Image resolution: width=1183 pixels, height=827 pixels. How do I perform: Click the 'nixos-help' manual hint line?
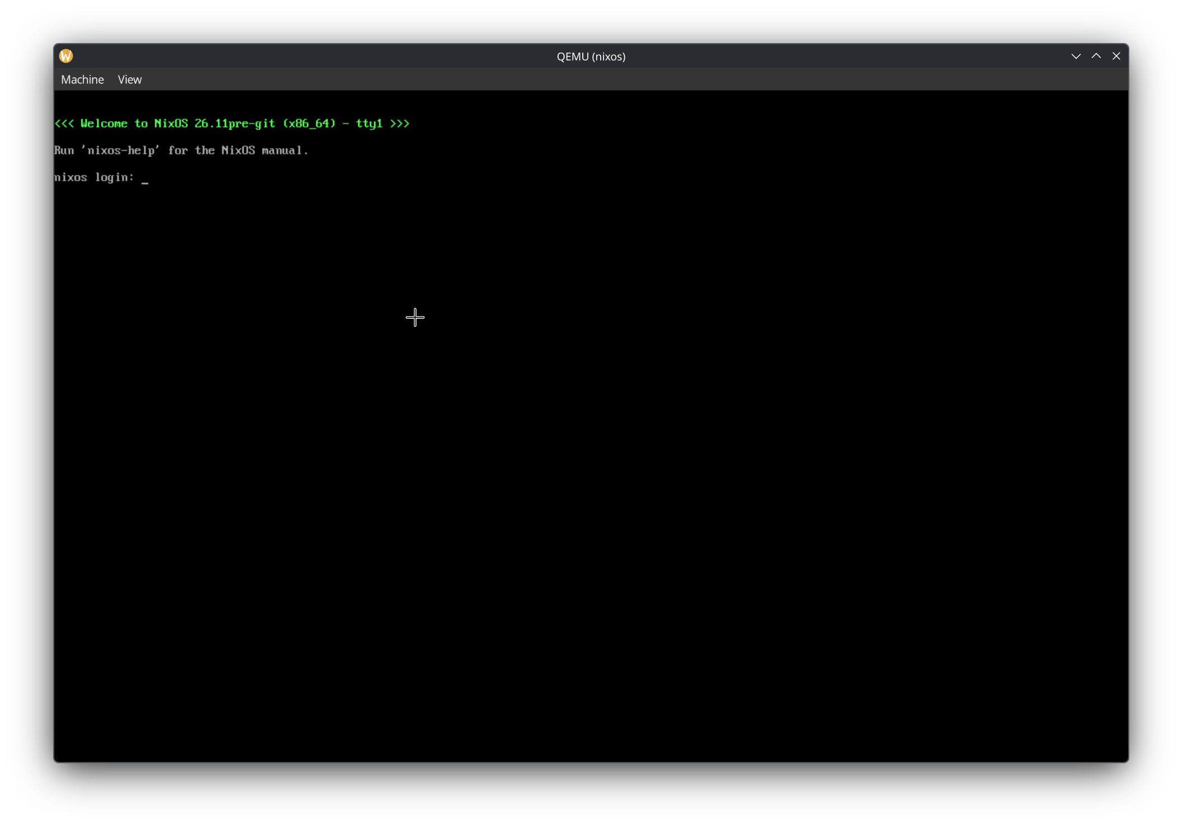pos(181,151)
